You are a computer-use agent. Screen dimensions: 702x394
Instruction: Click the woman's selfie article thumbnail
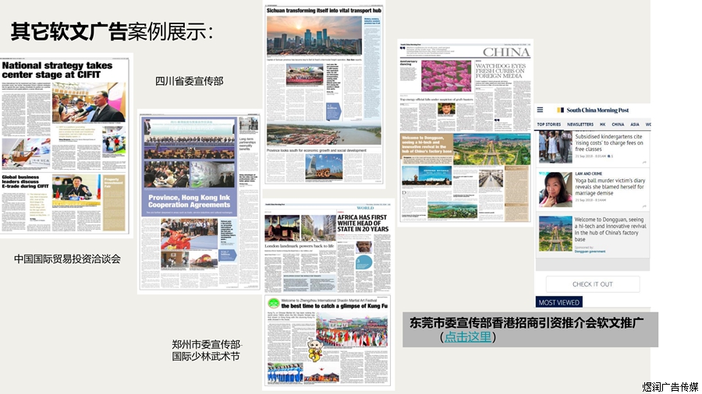(x=555, y=189)
